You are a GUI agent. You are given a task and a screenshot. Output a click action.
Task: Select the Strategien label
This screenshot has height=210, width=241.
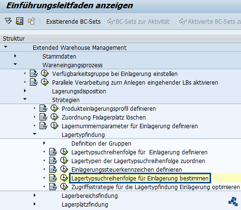pyautogui.click(x=66, y=100)
